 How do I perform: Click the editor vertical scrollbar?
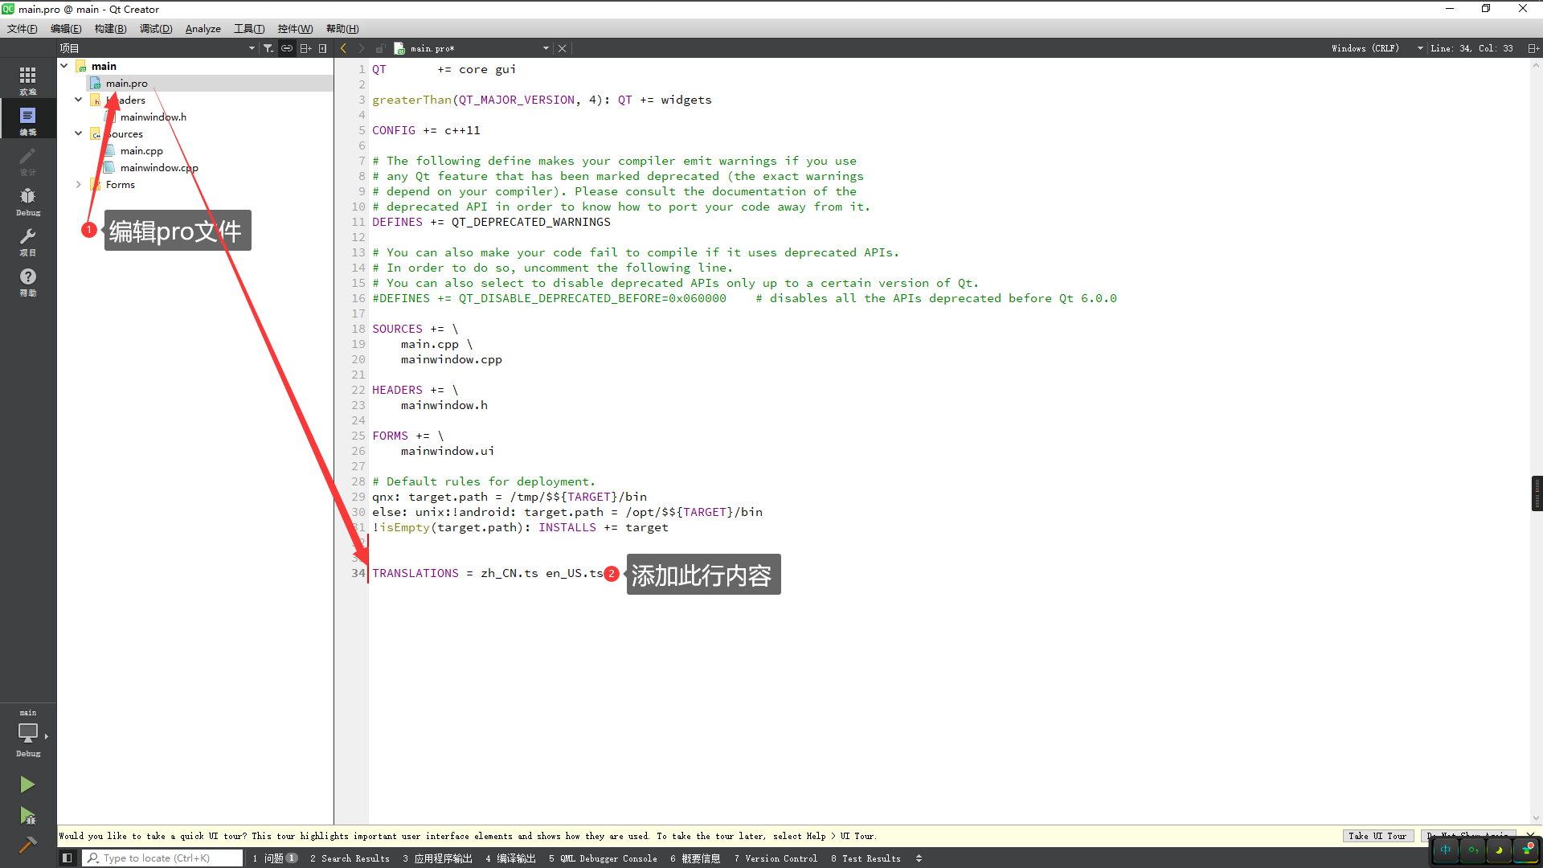1536,440
